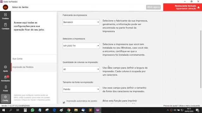Image resolution: width=202 pixels, height=113 pixels.
Task: Click the Restaurante fechado status banner
Action: pos(182,7)
